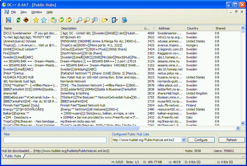This screenshot has height=166, width=247.
Task: Click the child window icon beside File
Action: click(7, 12)
